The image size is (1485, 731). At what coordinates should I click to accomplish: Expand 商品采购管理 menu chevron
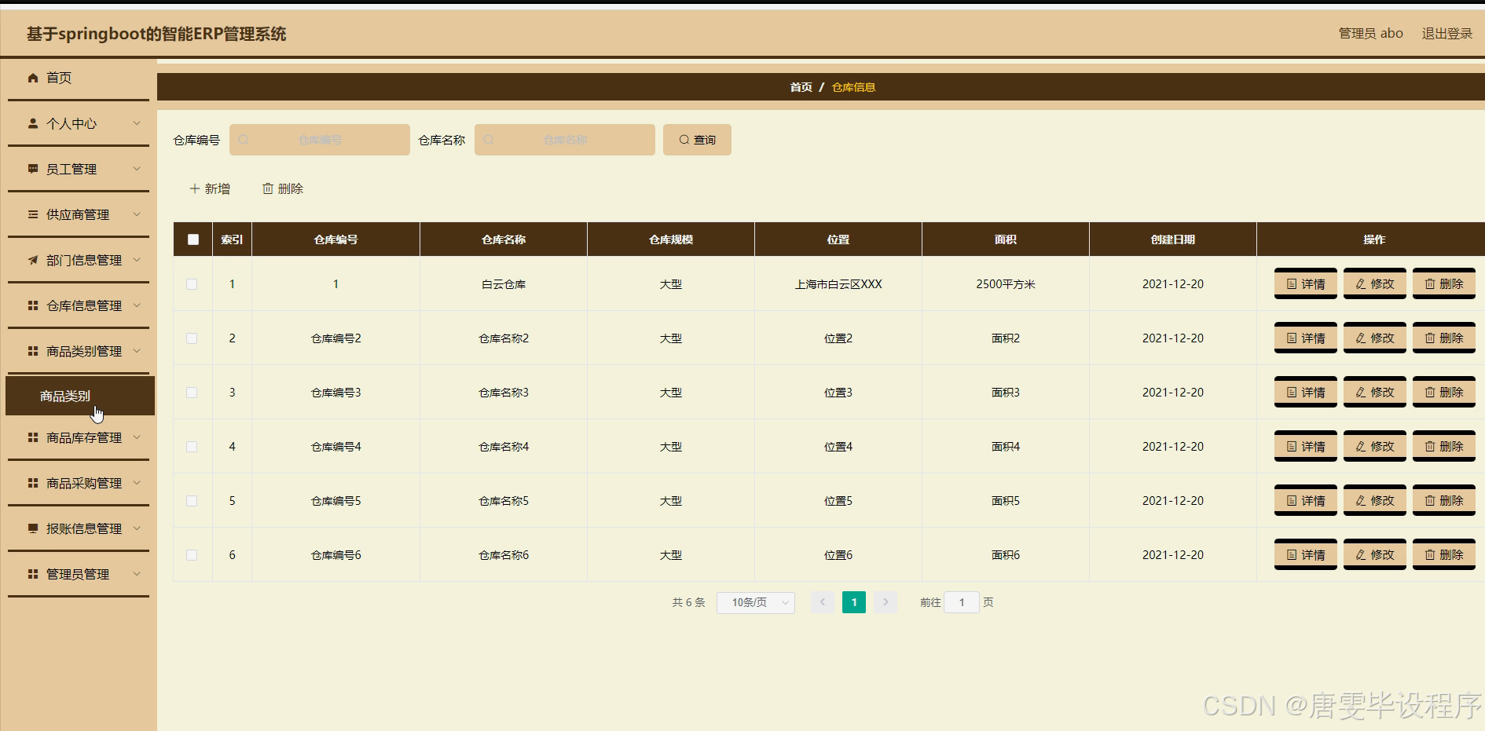pos(137,483)
